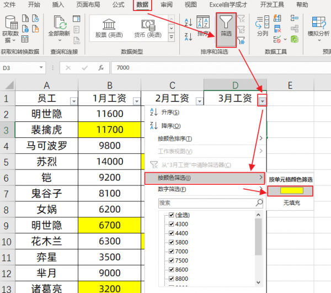This screenshot has height=293, width=331.
Task: Click the confirm checkmark in formula bar
Action: pos(84,68)
